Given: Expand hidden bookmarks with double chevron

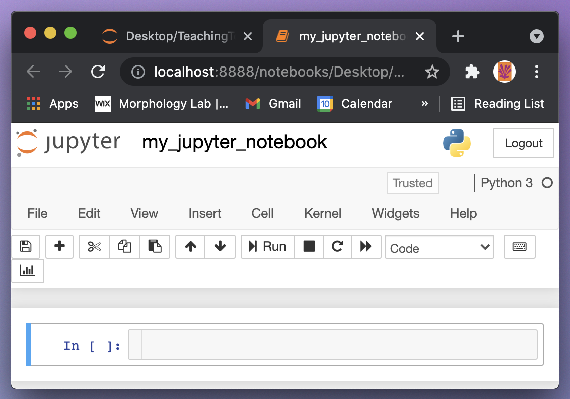Looking at the screenshot, I should tap(424, 104).
